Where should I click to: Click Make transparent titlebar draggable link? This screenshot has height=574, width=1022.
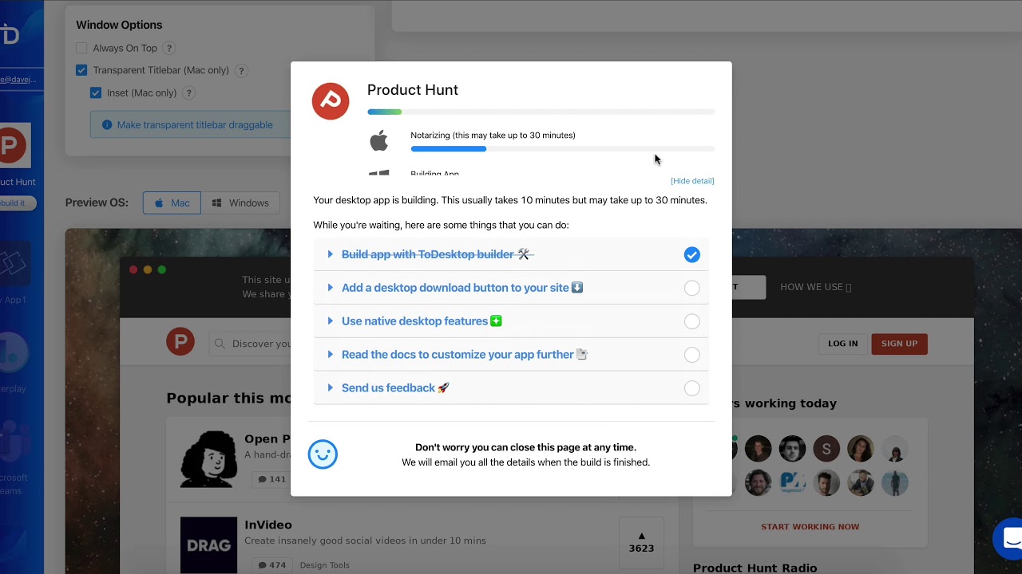[x=195, y=125]
